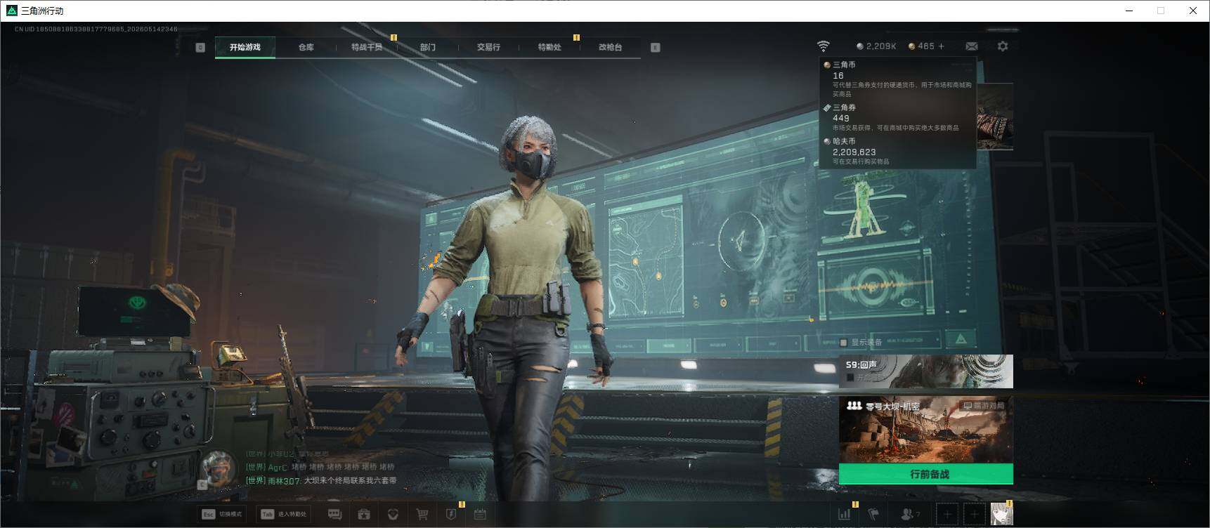Screen dimensions: 1210x528
Task: Click the green 行前备战 button
Action: (x=926, y=474)
